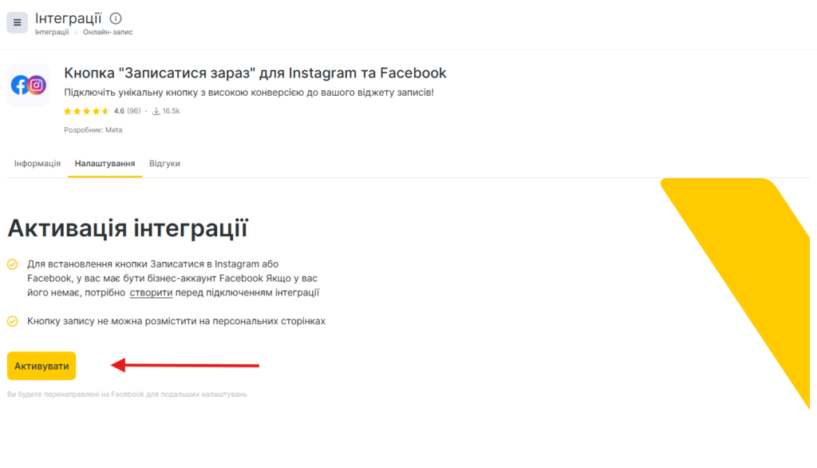
Task: Go to Інтеграції in the breadcrumb
Action: tap(52, 33)
